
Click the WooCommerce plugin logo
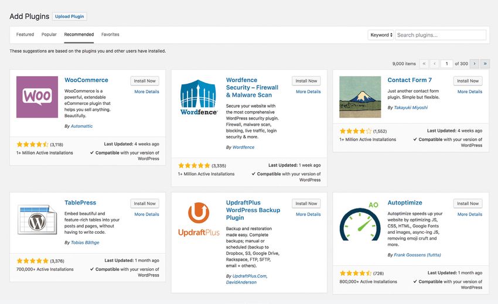coord(37,97)
